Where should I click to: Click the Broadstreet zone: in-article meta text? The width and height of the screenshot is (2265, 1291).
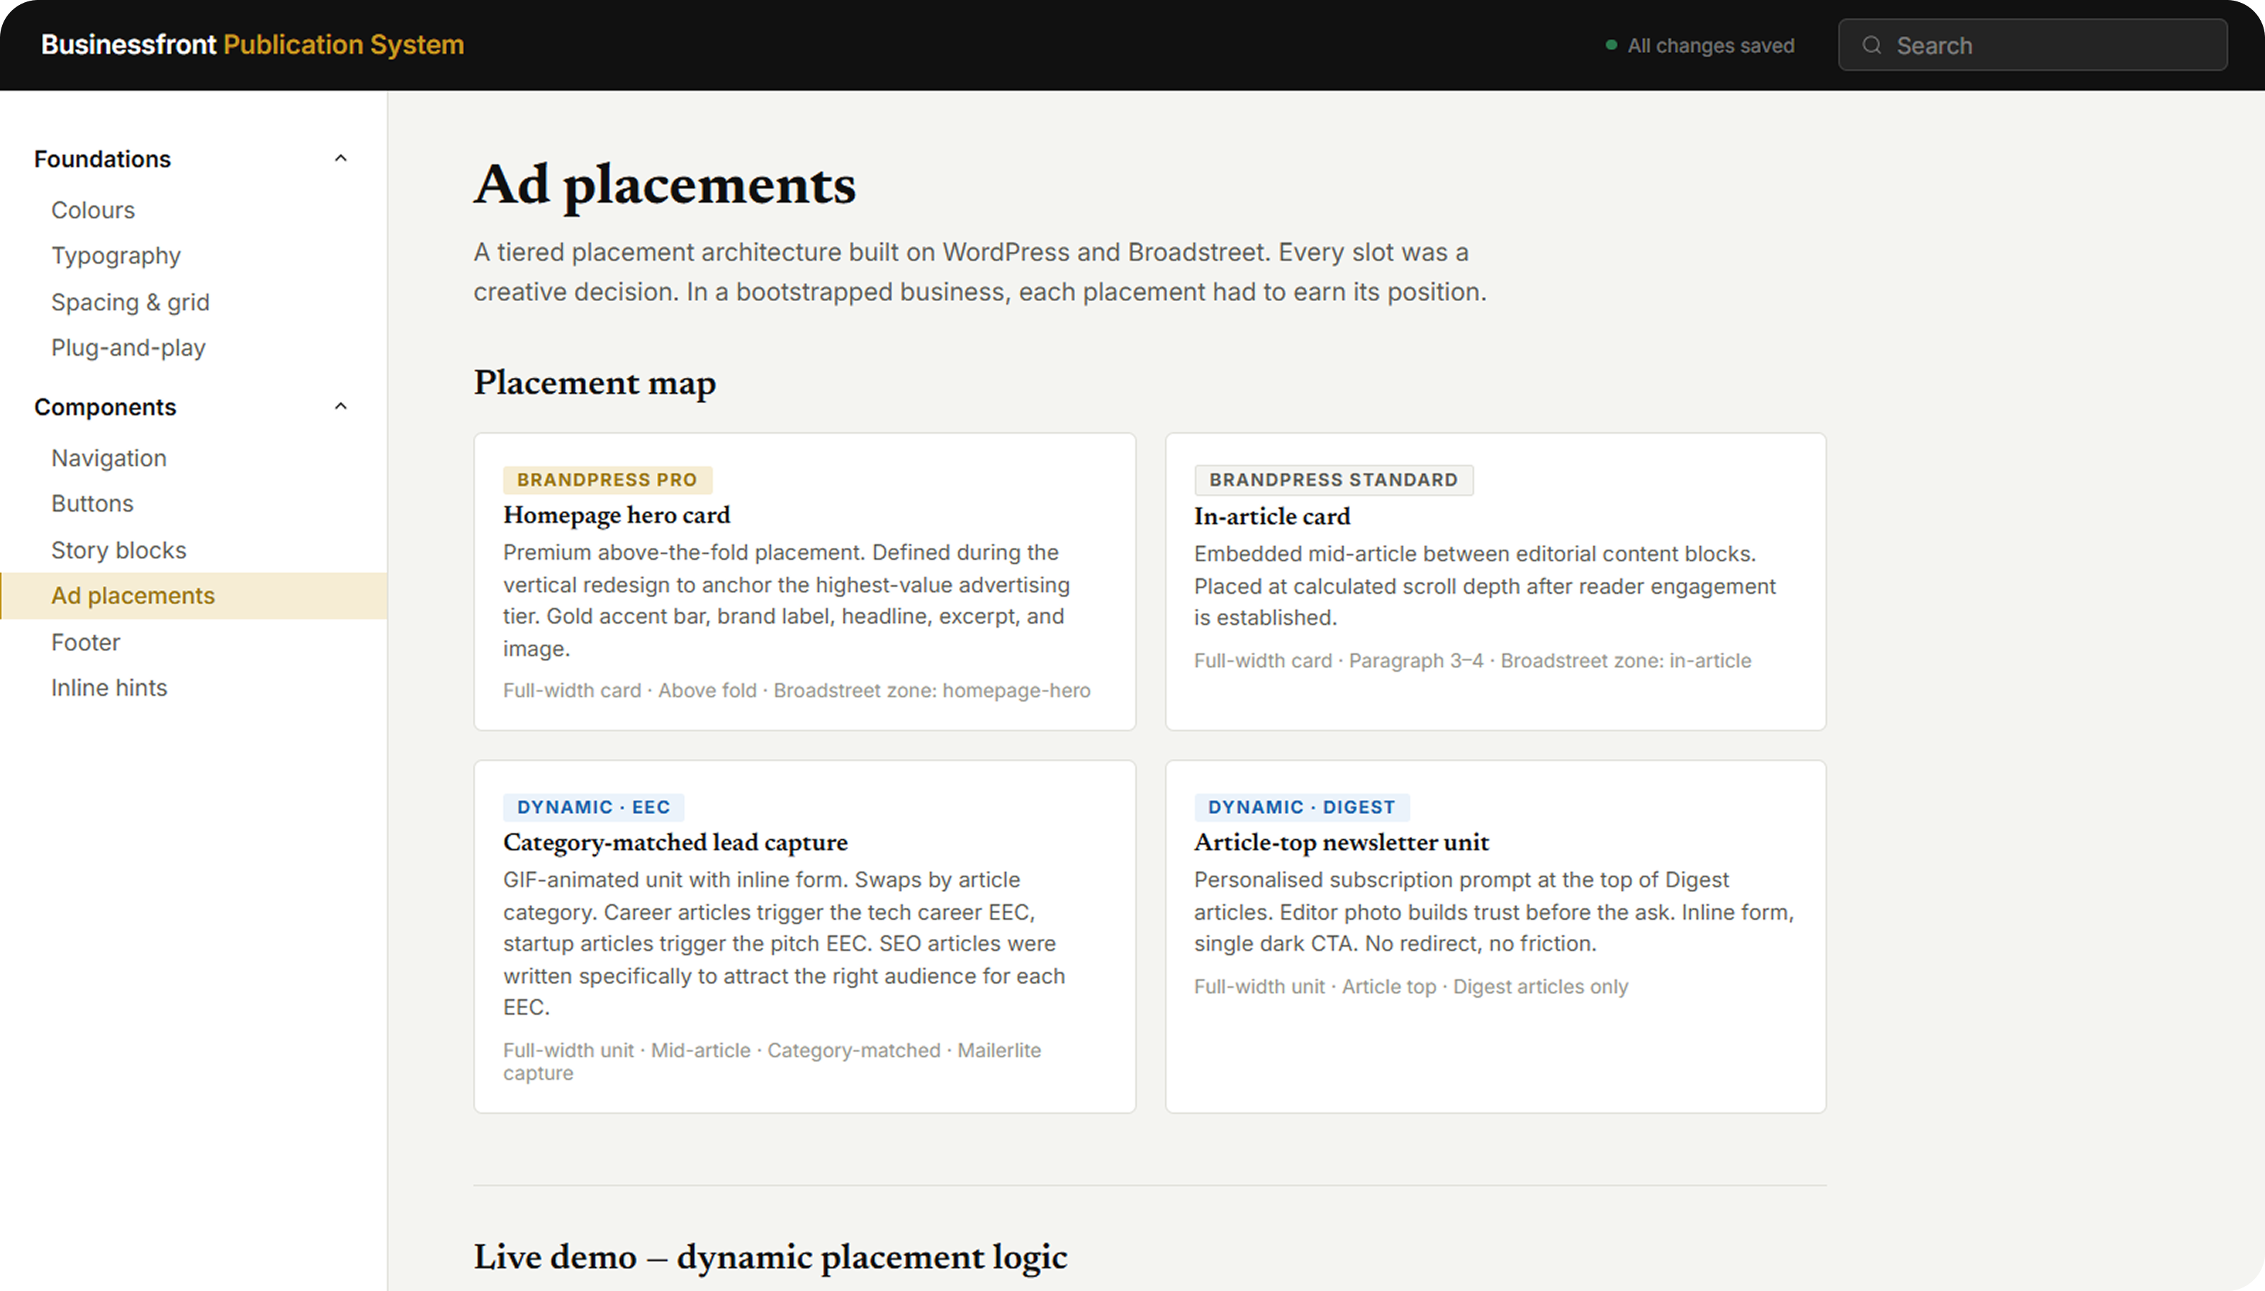click(1626, 660)
